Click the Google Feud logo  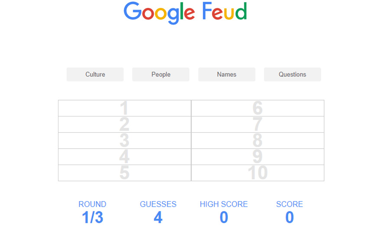coord(185,12)
